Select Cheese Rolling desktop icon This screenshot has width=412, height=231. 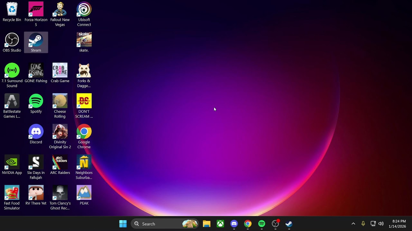tap(60, 106)
